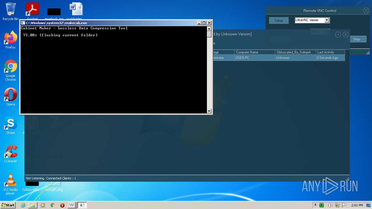Switch to the makecab taskbar button

82,205
